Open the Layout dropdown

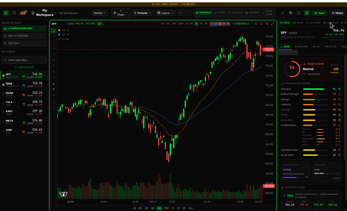point(165,13)
